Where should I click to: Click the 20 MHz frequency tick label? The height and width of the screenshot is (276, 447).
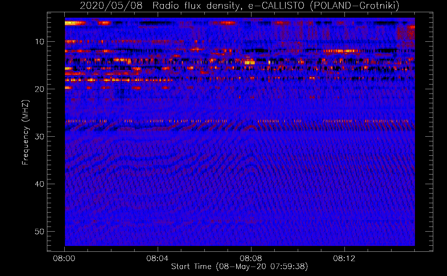pyautogui.click(x=40, y=89)
